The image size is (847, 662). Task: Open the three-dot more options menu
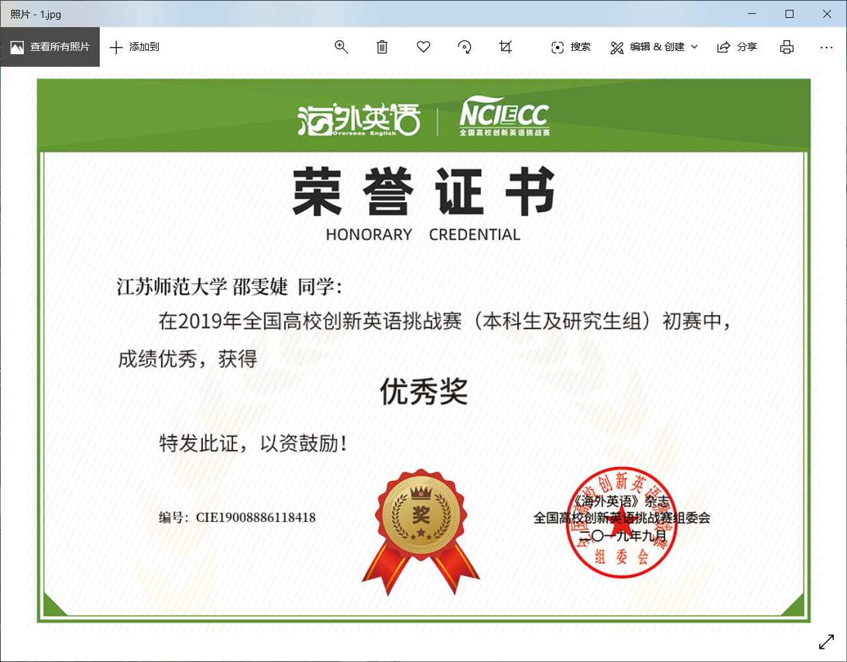(x=826, y=47)
